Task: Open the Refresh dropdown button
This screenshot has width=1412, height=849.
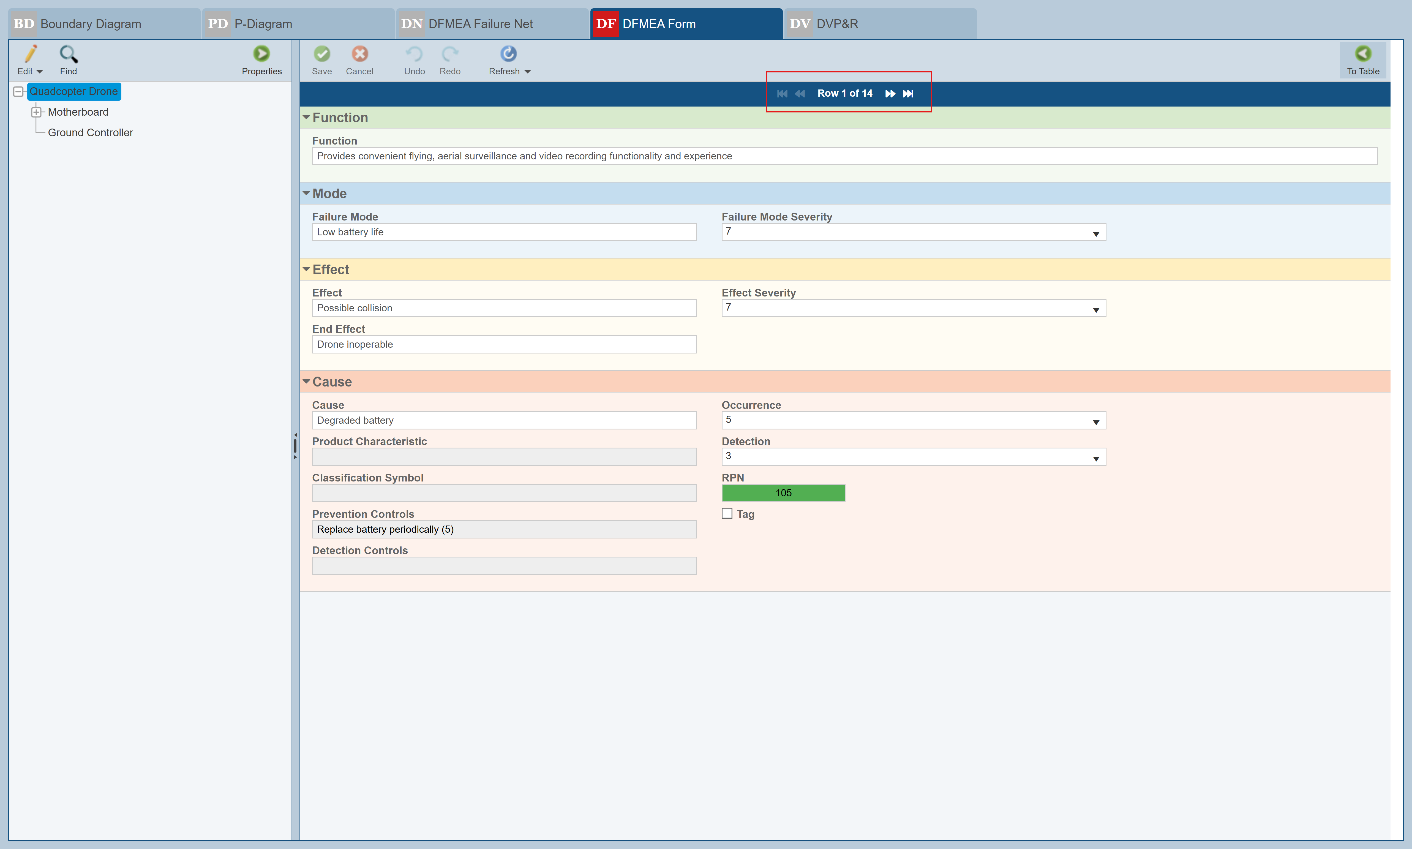Action: [x=527, y=72]
